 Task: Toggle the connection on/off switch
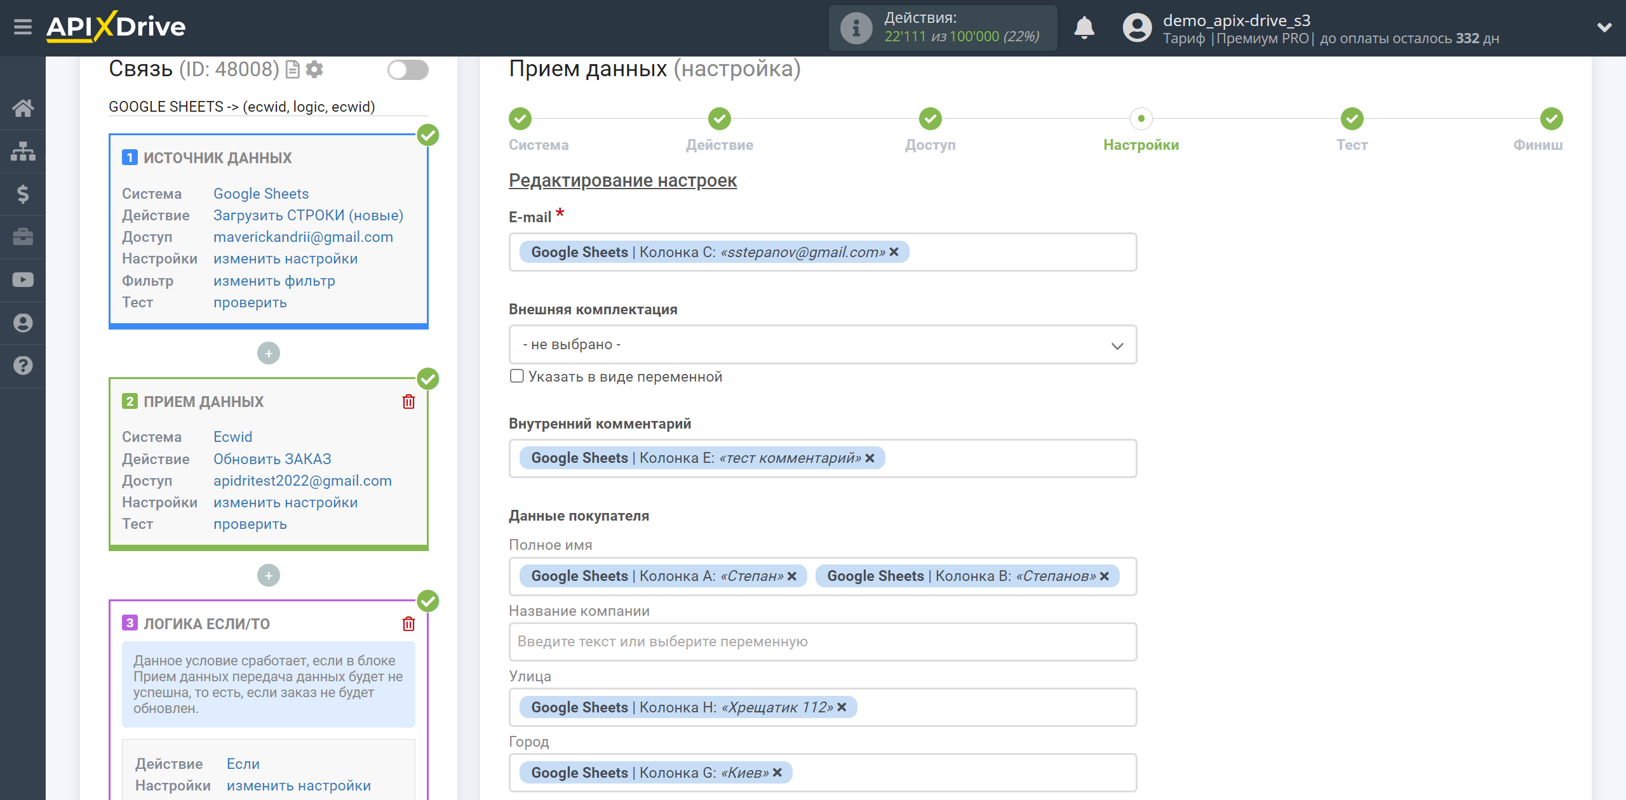408,70
